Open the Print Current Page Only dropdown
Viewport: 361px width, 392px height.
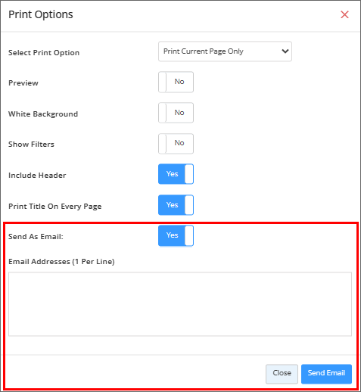(225, 51)
